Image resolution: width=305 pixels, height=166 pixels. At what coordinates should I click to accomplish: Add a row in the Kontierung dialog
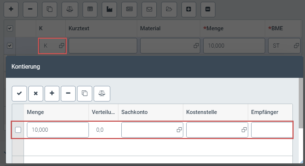pyautogui.click(x=52, y=93)
